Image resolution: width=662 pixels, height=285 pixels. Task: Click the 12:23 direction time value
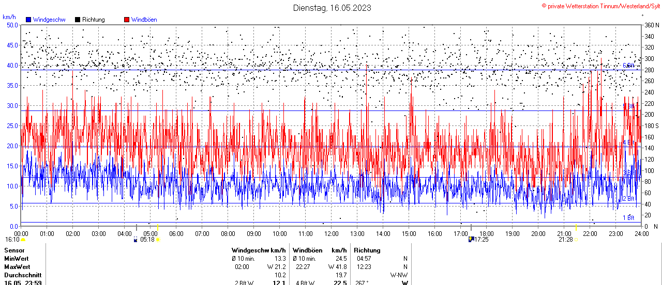[364, 267]
